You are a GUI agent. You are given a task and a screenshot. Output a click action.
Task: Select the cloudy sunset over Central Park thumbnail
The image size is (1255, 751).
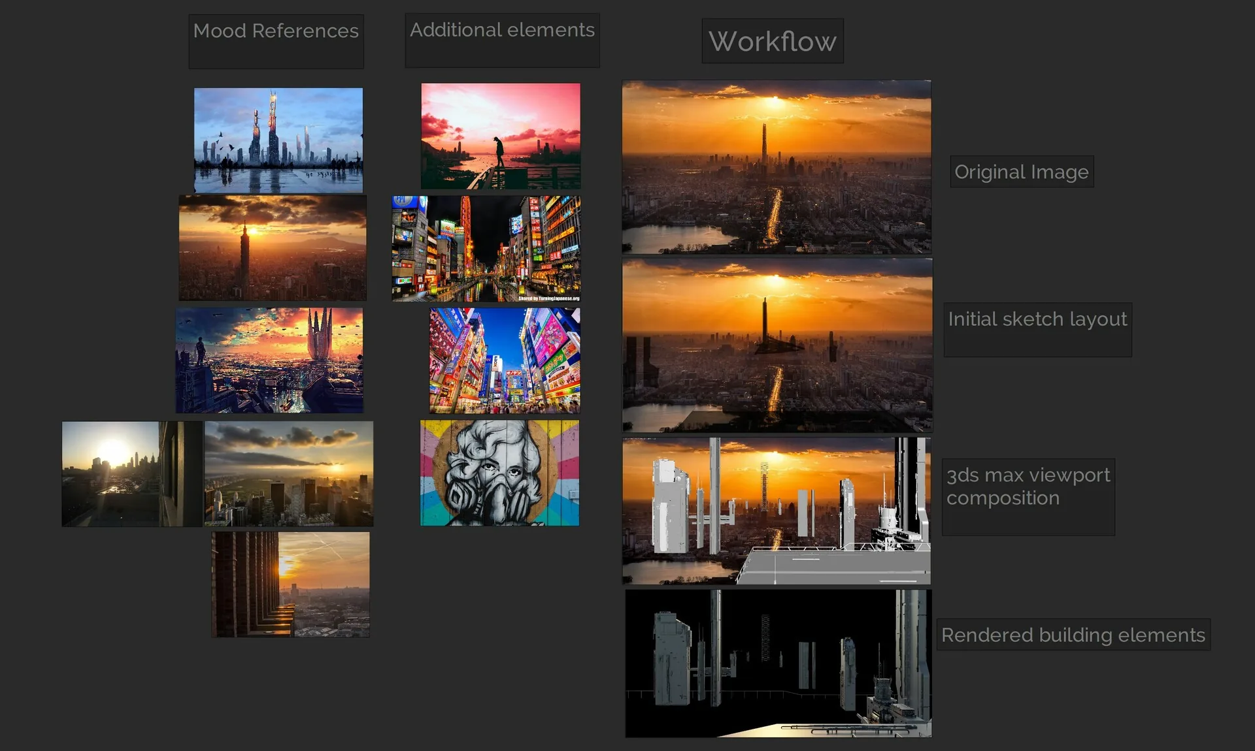pyautogui.click(x=289, y=474)
